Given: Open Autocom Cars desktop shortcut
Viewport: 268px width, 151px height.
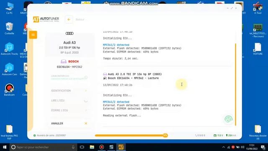Looking at the screenshot, I should (9, 69).
